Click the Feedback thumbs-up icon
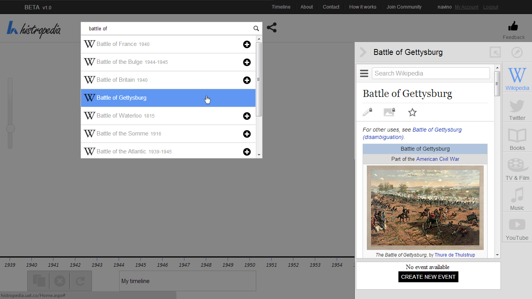This screenshot has width=532, height=299. pos(513,26)
